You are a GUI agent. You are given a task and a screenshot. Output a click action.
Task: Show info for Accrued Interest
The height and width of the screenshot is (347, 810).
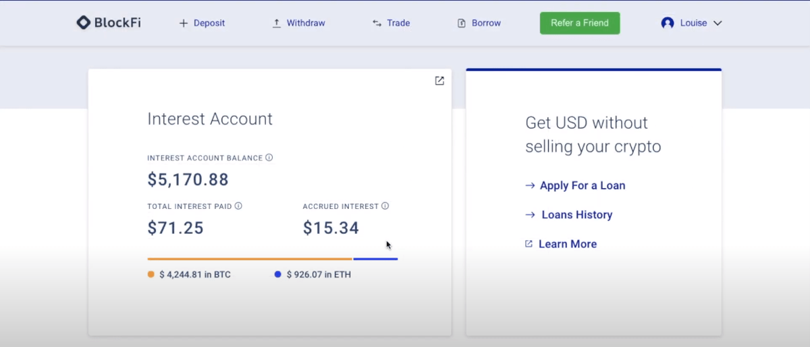385,206
